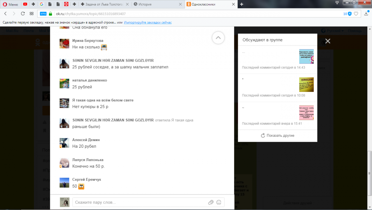Image resolution: width=372 pixels, height=210 pixels.
Task: Open Ирина Беркутова's profile name
Action: (x=88, y=41)
